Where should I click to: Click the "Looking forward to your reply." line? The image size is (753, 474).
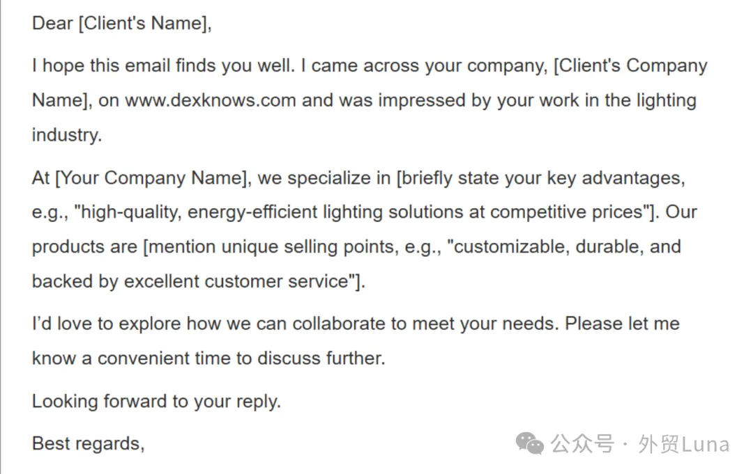pyautogui.click(x=156, y=401)
